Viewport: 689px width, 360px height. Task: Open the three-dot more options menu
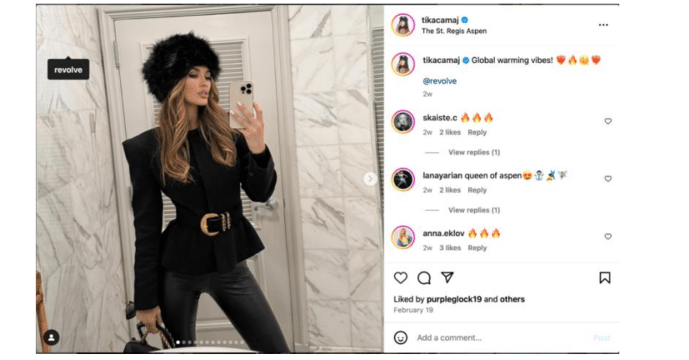[x=604, y=25]
